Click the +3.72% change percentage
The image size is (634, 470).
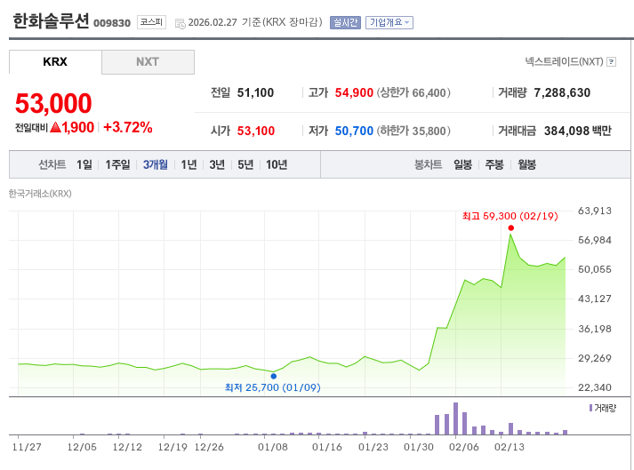[x=128, y=127]
